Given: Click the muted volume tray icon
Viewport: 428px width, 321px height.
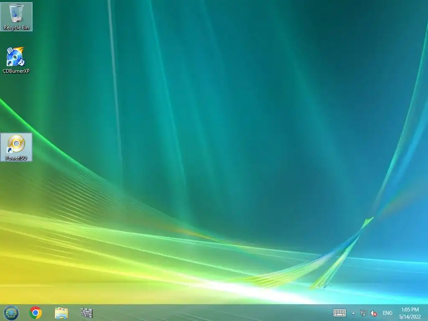Looking at the screenshot, I should pyautogui.click(x=373, y=313).
